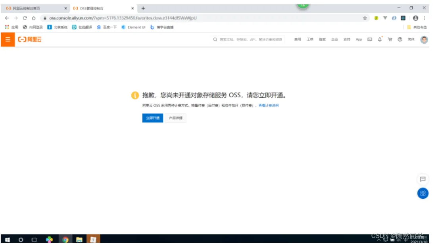Click the dark square React extension icon
This screenshot has height=244, width=438.
click(403, 18)
